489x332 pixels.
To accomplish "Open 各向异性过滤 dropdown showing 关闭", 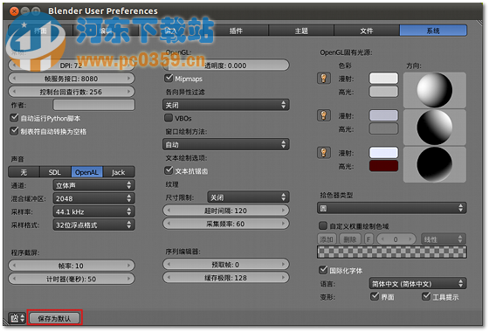I will pos(226,105).
